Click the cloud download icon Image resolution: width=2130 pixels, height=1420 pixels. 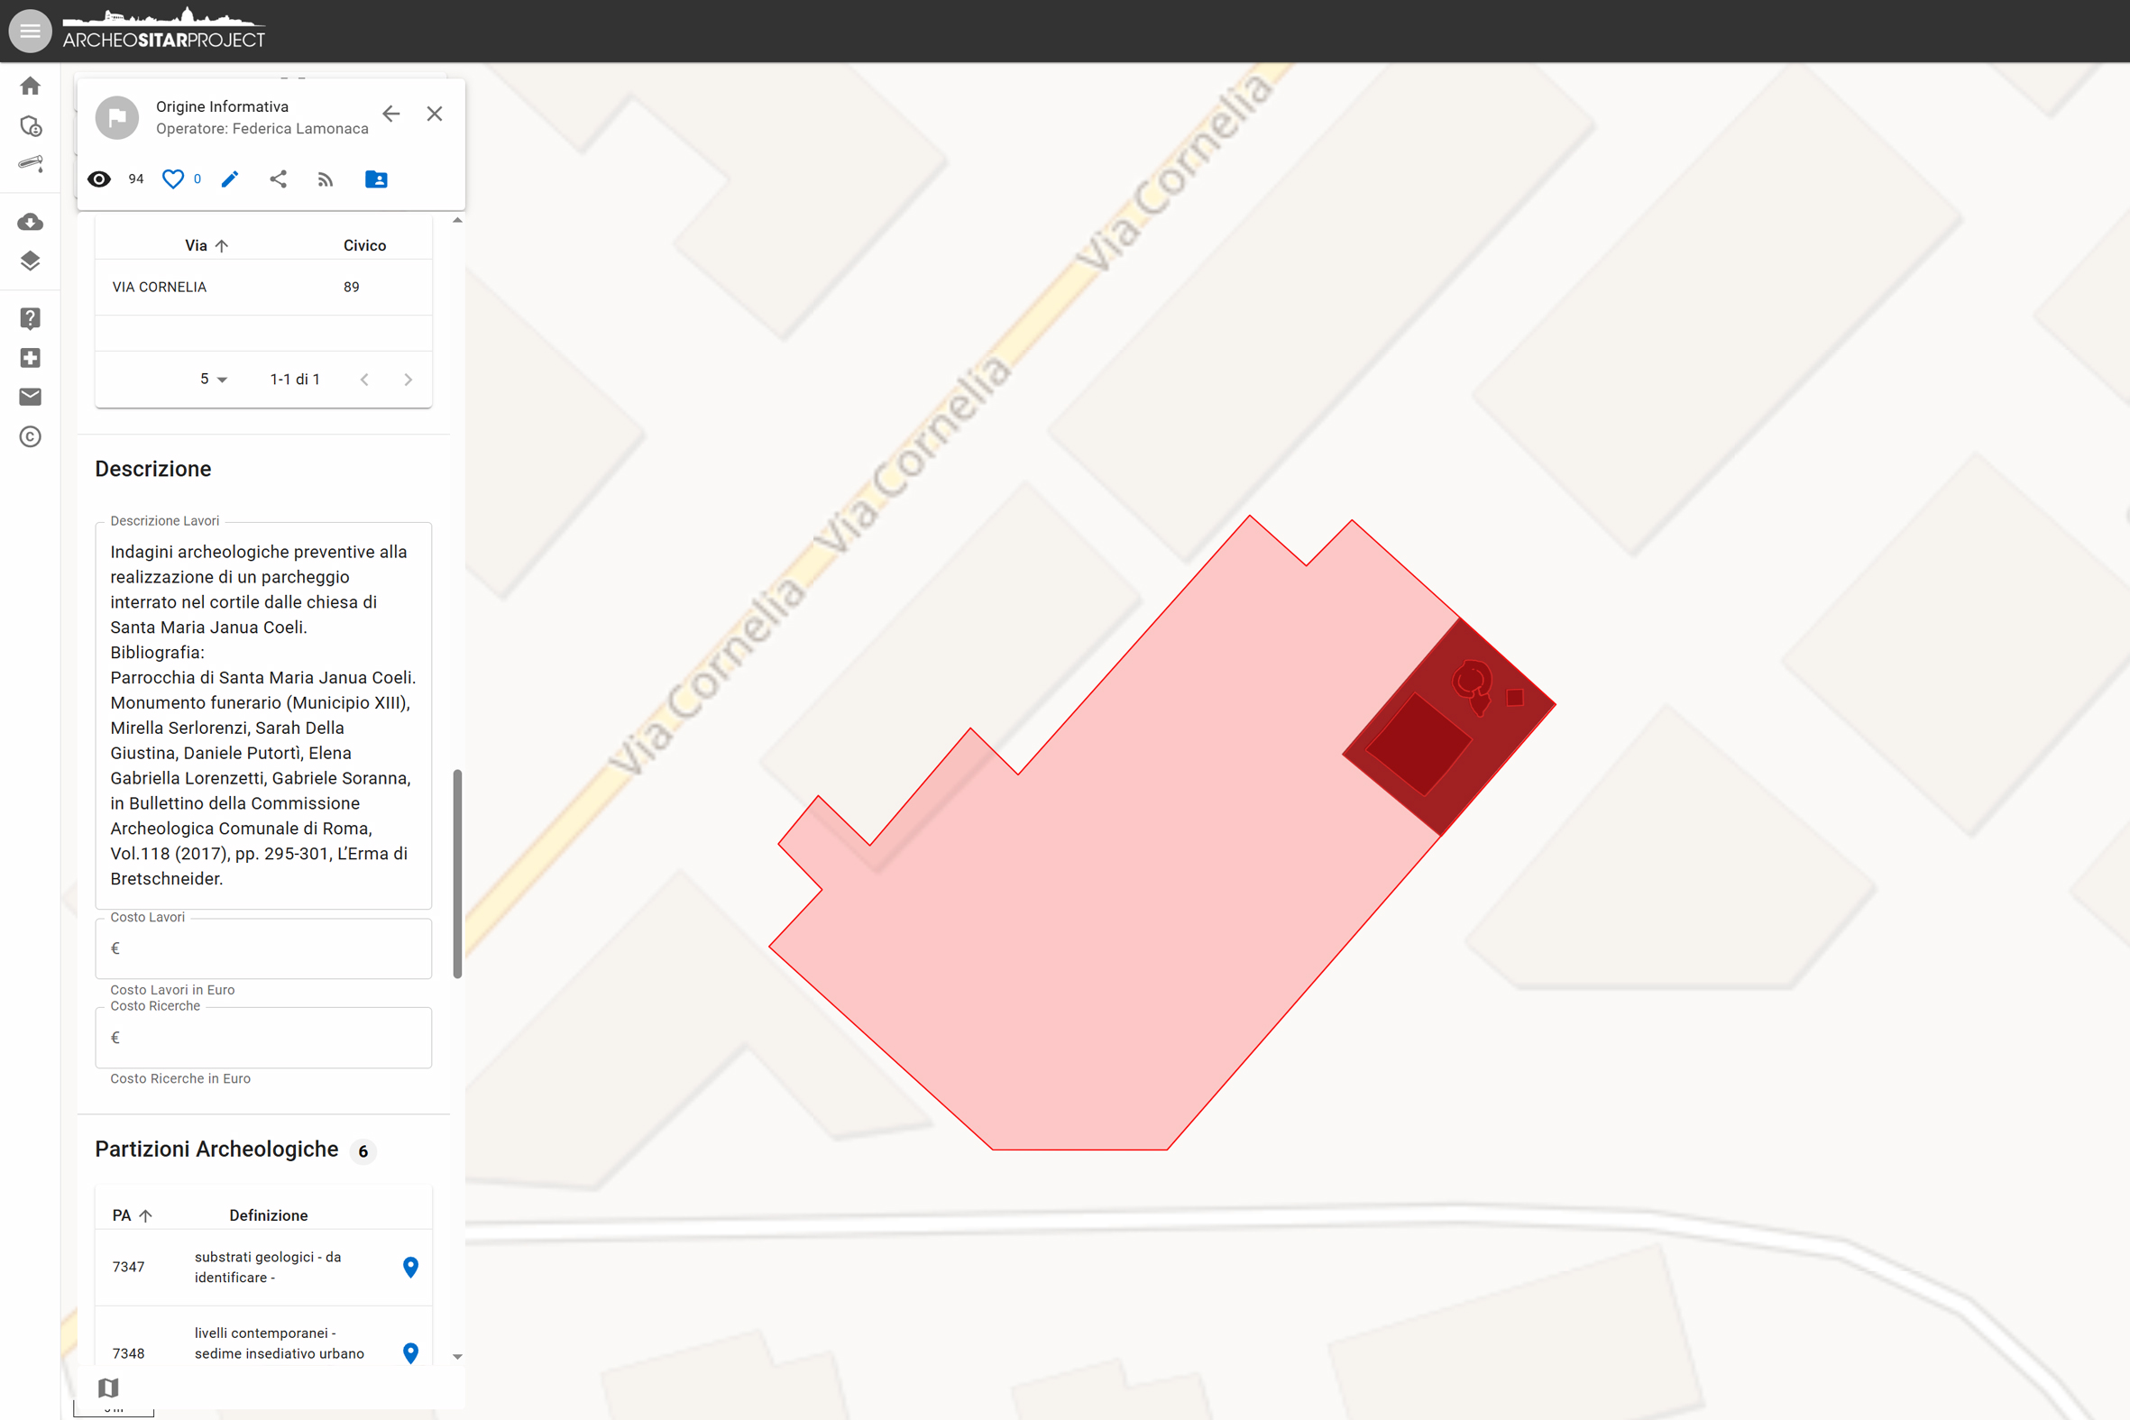[x=30, y=222]
